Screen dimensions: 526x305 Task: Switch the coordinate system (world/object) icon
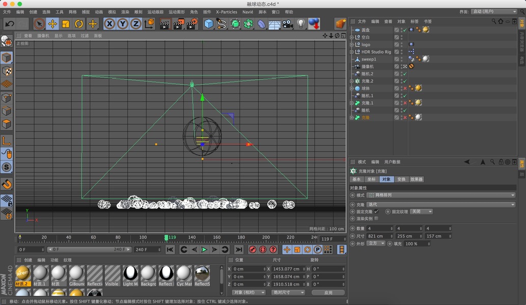149,24
